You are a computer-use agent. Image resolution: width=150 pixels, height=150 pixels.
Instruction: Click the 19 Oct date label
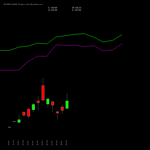[28, 143]
